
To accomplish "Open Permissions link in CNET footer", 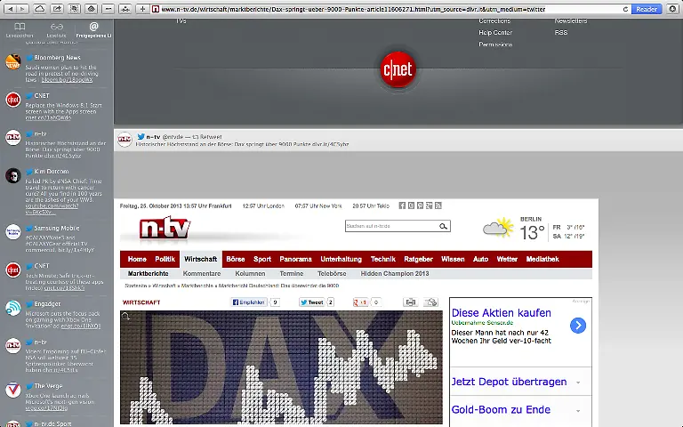I will 495,44.
